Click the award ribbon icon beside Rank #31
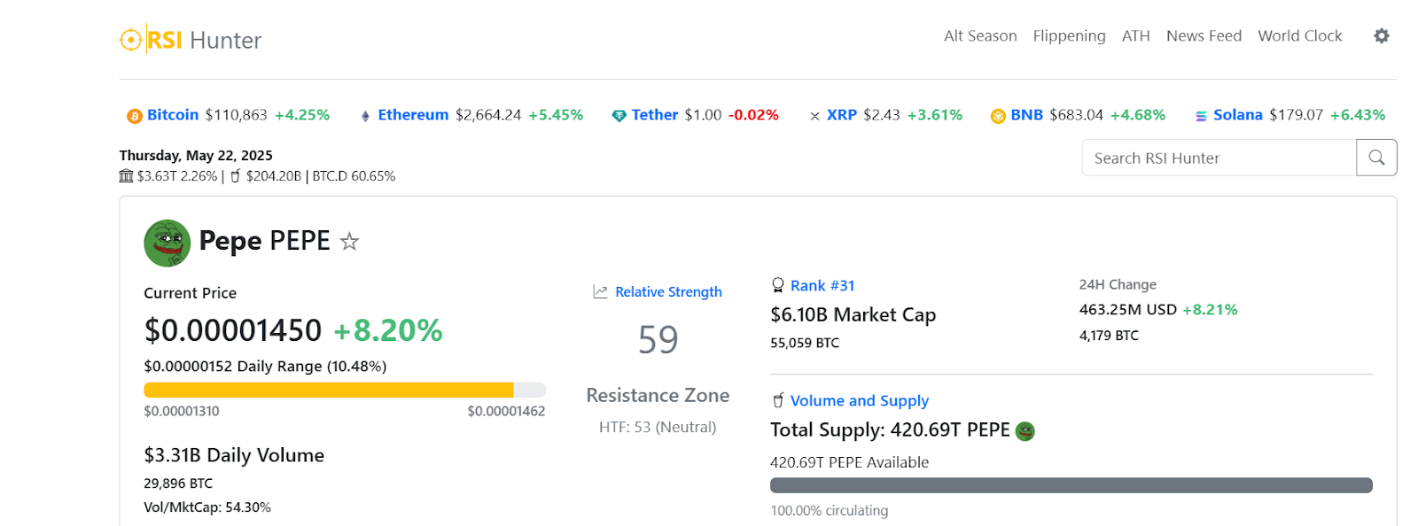This screenshot has height=526, width=1418. (778, 285)
